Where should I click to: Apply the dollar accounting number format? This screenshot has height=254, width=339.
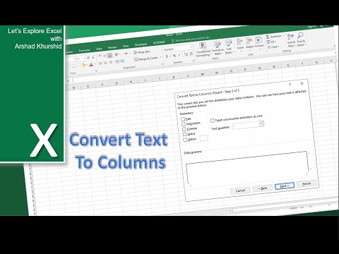pyautogui.click(x=167, y=56)
